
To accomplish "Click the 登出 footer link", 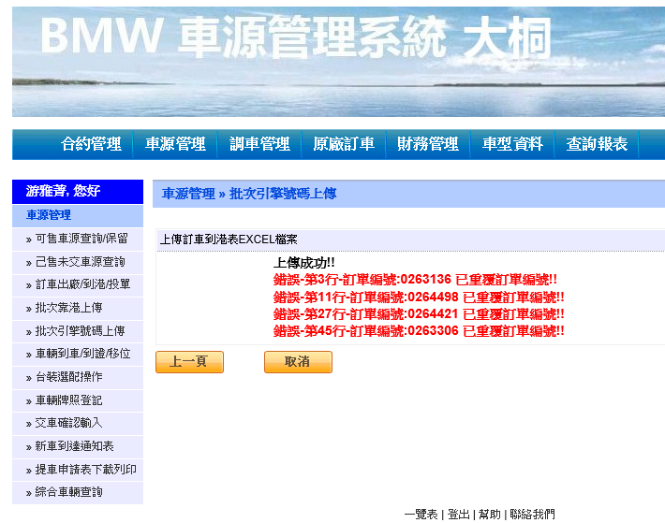I will 458,515.
